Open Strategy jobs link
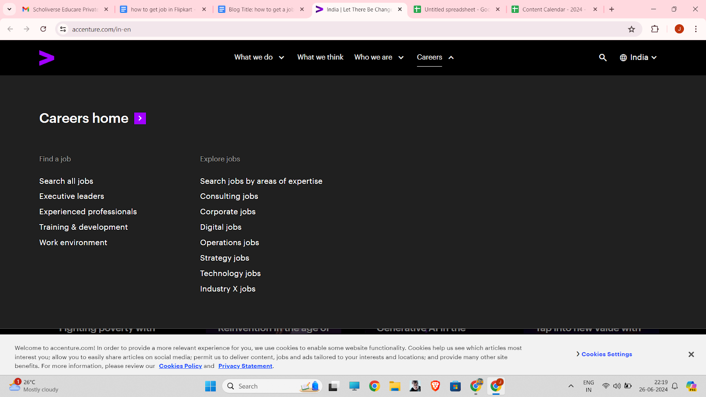Screen dimensions: 706x397 (225, 258)
